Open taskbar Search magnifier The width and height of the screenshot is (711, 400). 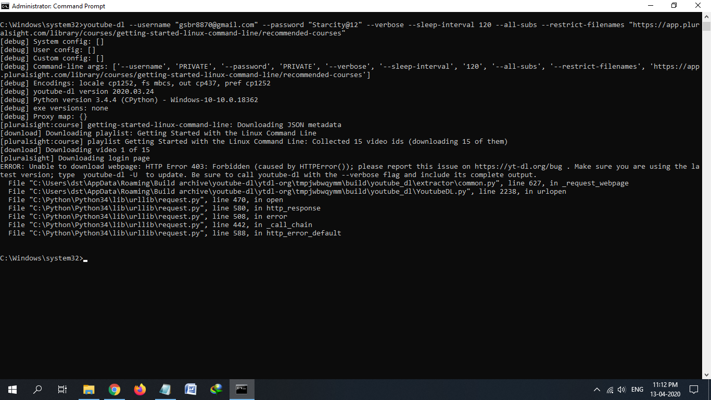[37, 389]
